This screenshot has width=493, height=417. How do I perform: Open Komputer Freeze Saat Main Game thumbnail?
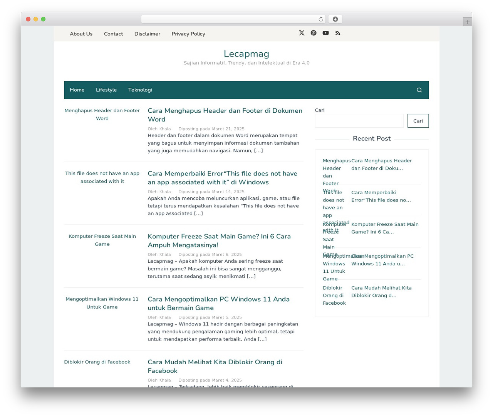pos(102,240)
